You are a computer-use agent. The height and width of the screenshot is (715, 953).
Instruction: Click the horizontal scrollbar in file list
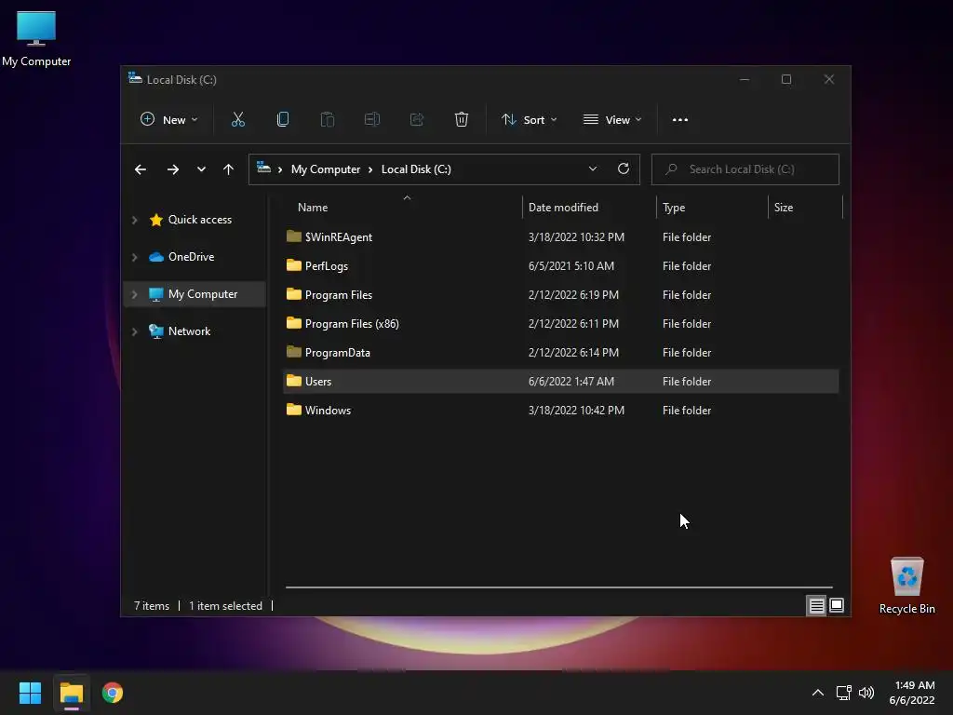[558, 587]
